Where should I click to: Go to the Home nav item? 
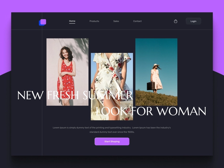72,21
